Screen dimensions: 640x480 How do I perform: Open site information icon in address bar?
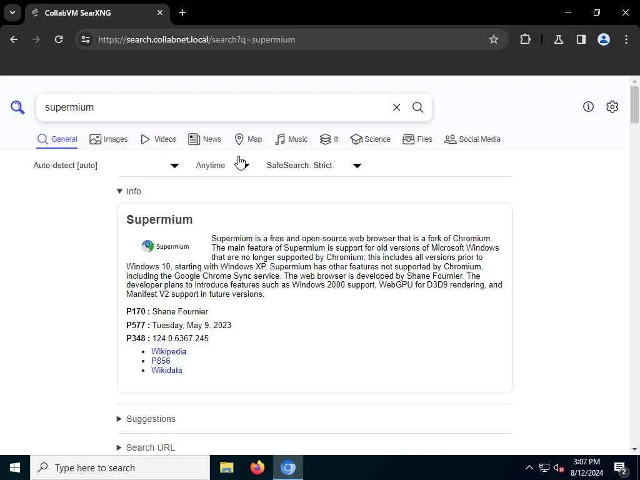tap(86, 39)
